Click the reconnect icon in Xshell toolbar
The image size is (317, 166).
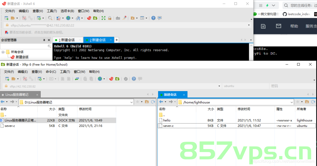(24, 18)
